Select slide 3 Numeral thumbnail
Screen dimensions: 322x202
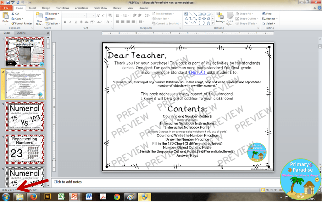25,117
